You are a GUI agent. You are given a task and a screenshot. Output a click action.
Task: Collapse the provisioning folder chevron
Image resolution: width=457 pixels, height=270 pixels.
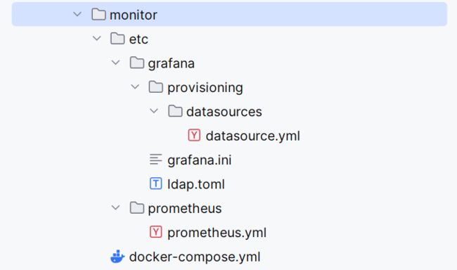[135, 86]
